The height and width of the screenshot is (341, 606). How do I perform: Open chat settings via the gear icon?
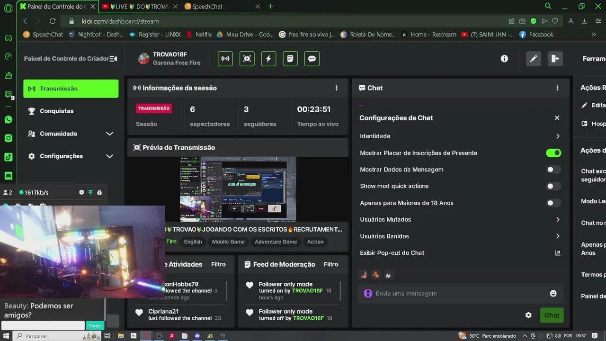point(528,315)
